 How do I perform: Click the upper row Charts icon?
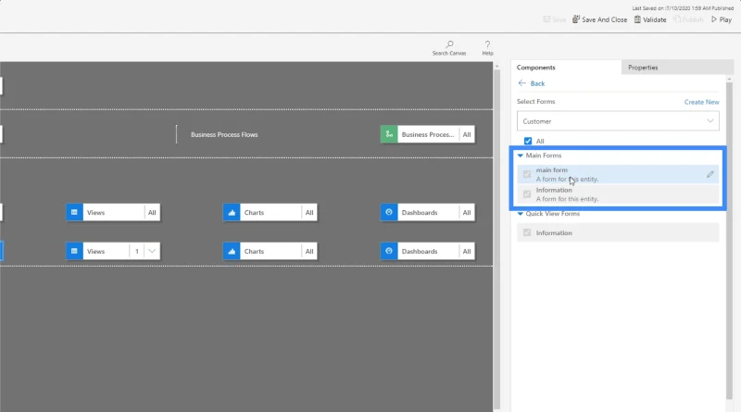(x=232, y=213)
